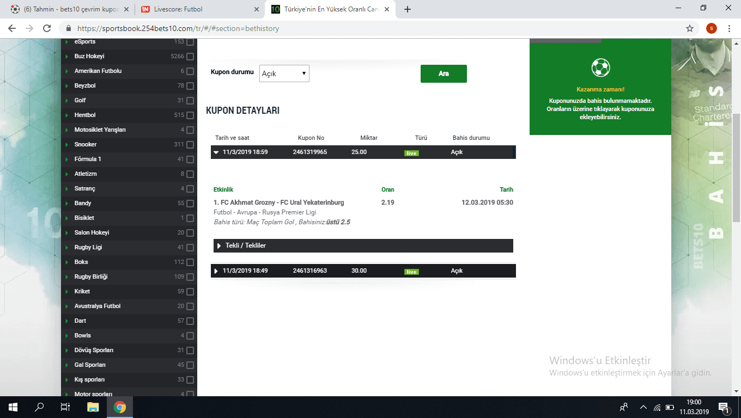Expand the Kriket sport arrow
741x418 pixels.
(x=67, y=291)
